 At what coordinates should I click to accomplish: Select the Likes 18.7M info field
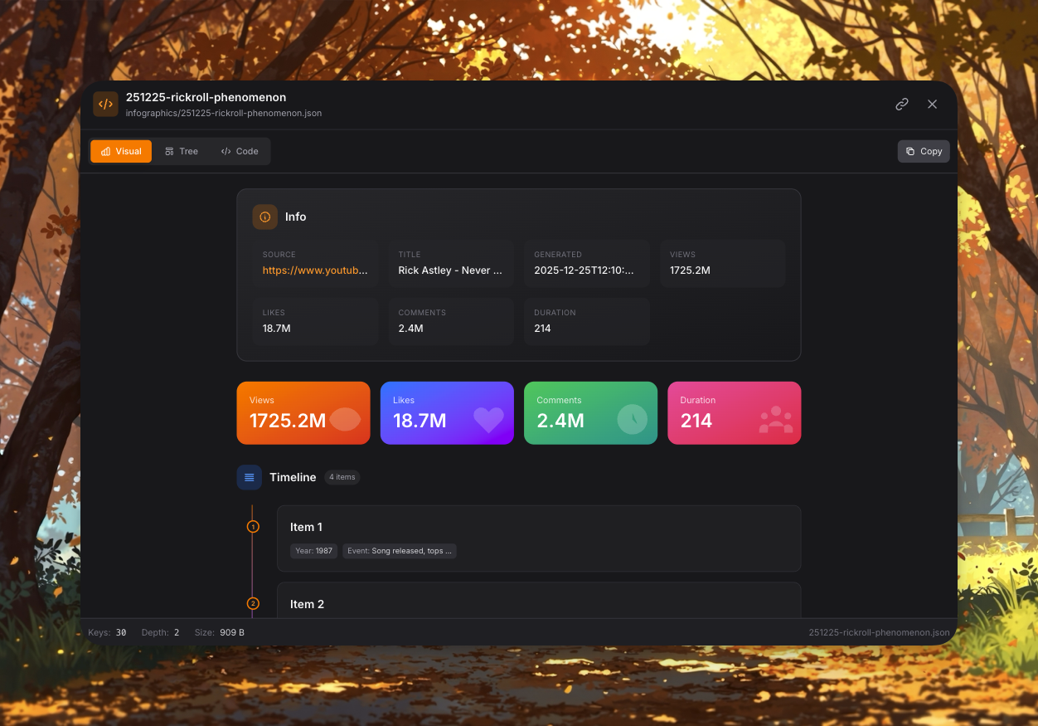point(315,322)
